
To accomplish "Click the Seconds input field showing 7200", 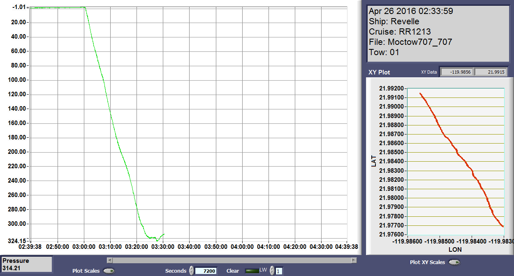I will point(206,271).
